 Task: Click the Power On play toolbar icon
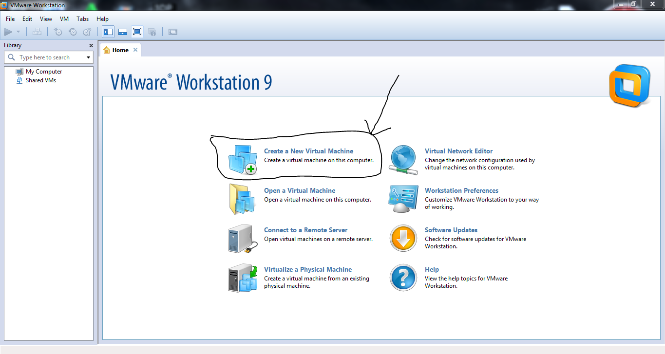pos(8,32)
